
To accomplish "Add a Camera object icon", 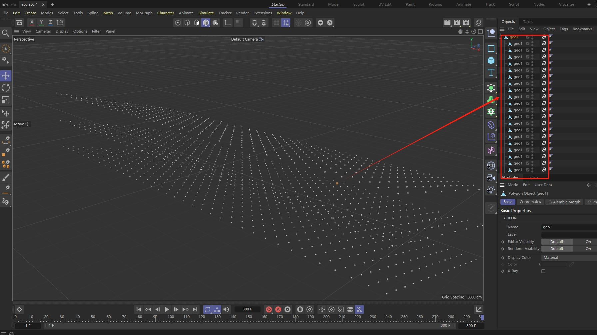I will tap(491, 178).
